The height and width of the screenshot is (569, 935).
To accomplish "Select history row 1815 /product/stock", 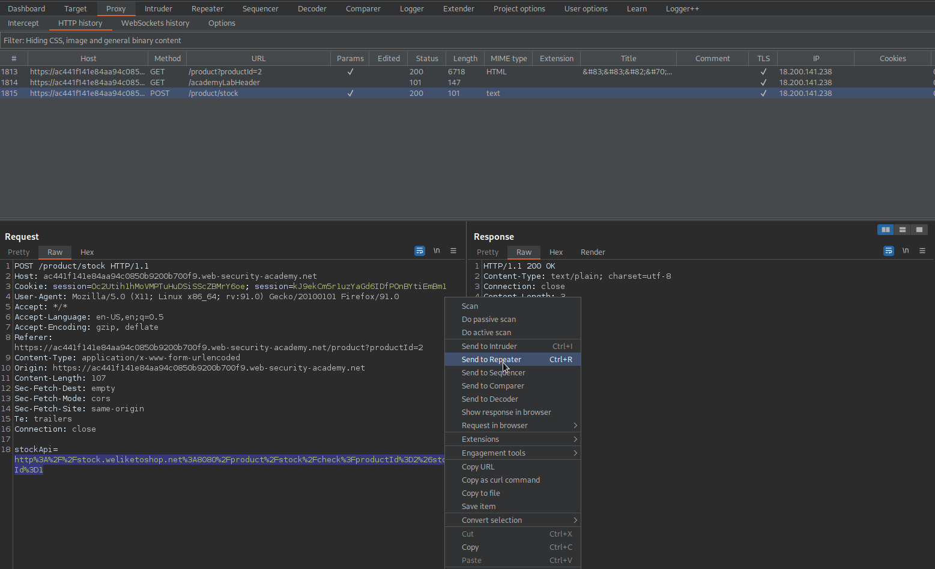I will pos(467,93).
